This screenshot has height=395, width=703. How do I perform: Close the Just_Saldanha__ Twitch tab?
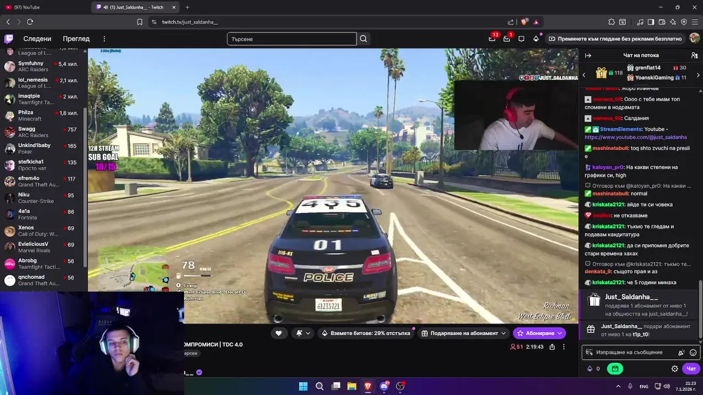point(174,7)
